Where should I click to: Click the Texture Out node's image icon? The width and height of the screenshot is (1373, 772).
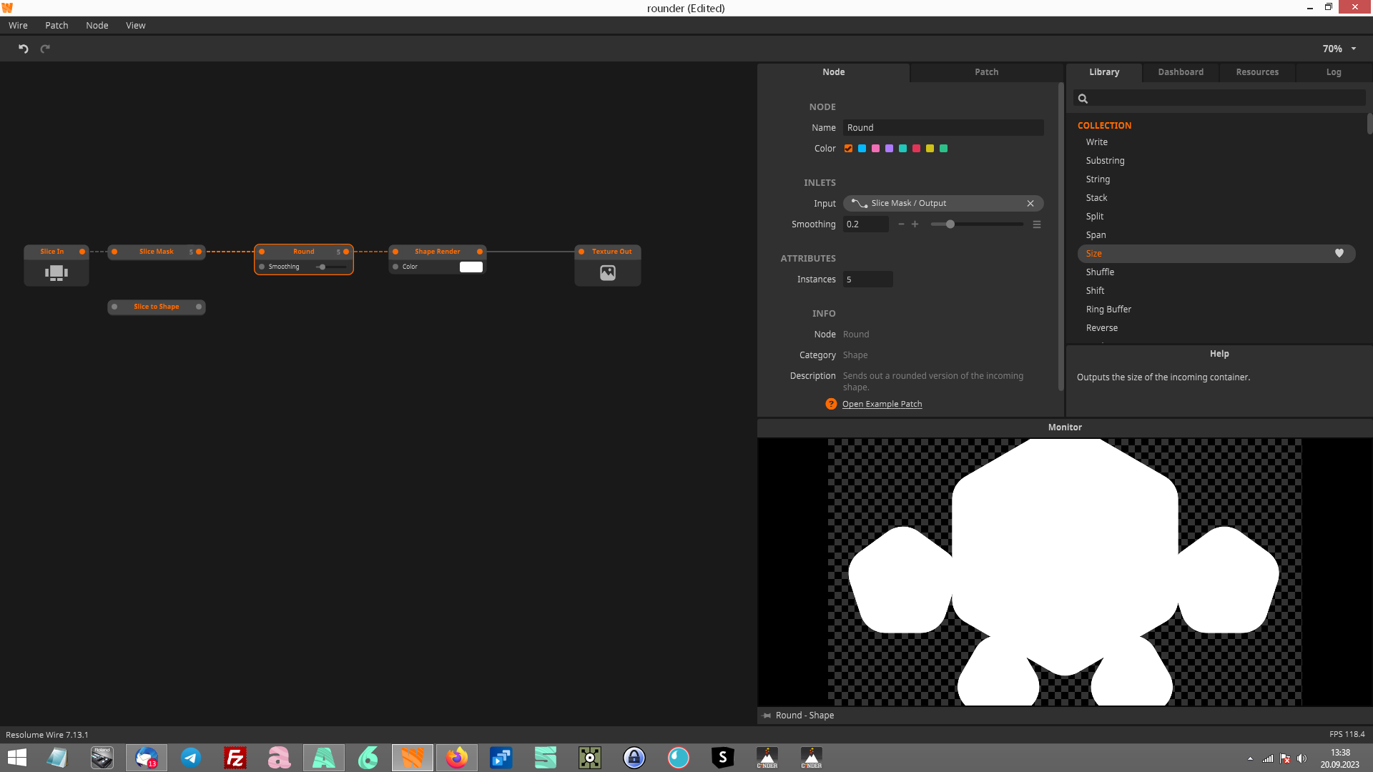(x=607, y=272)
